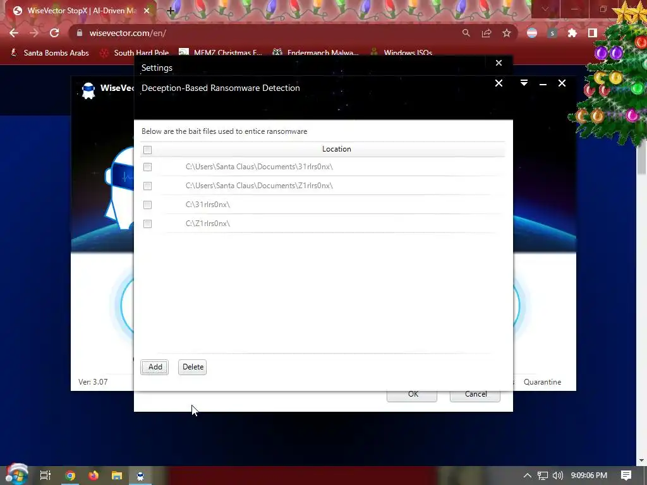Go forward in the browser
The width and height of the screenshot is (647, 485).
click(x=34, y=33)
